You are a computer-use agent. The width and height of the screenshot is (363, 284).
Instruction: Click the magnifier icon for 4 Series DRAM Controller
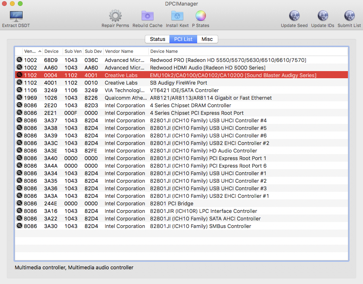(x=19, y=105)
